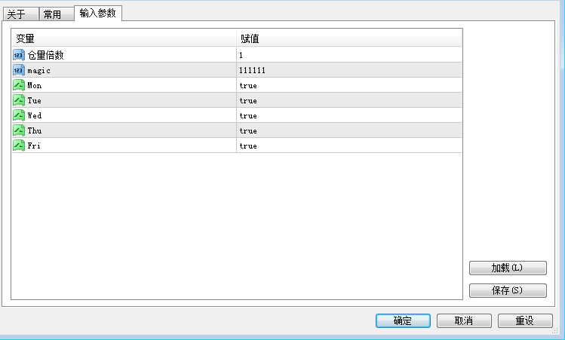This screenshot has width=565, height=340.
Task: Select the 输入参数 tab
Action: (98, 13)
